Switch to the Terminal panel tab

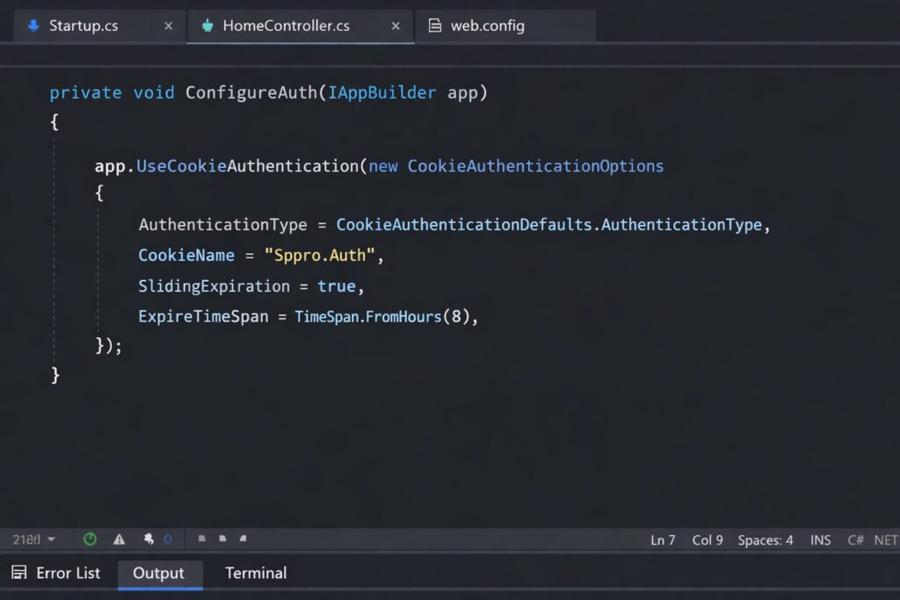[256, 573]
